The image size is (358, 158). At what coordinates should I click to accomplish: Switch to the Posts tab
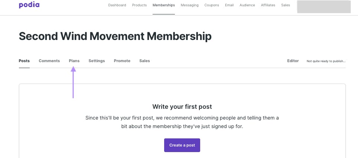24,61
